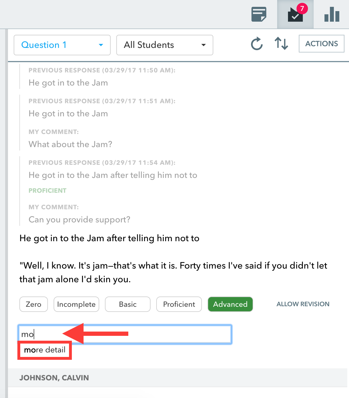This screenshot has width=349, height=398.
Task: Open the grading inbox icon with badge 7
Action: [295, 14]
